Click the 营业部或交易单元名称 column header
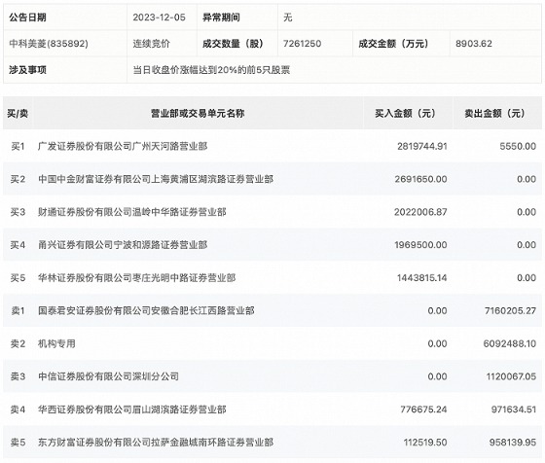 [198, 113]
